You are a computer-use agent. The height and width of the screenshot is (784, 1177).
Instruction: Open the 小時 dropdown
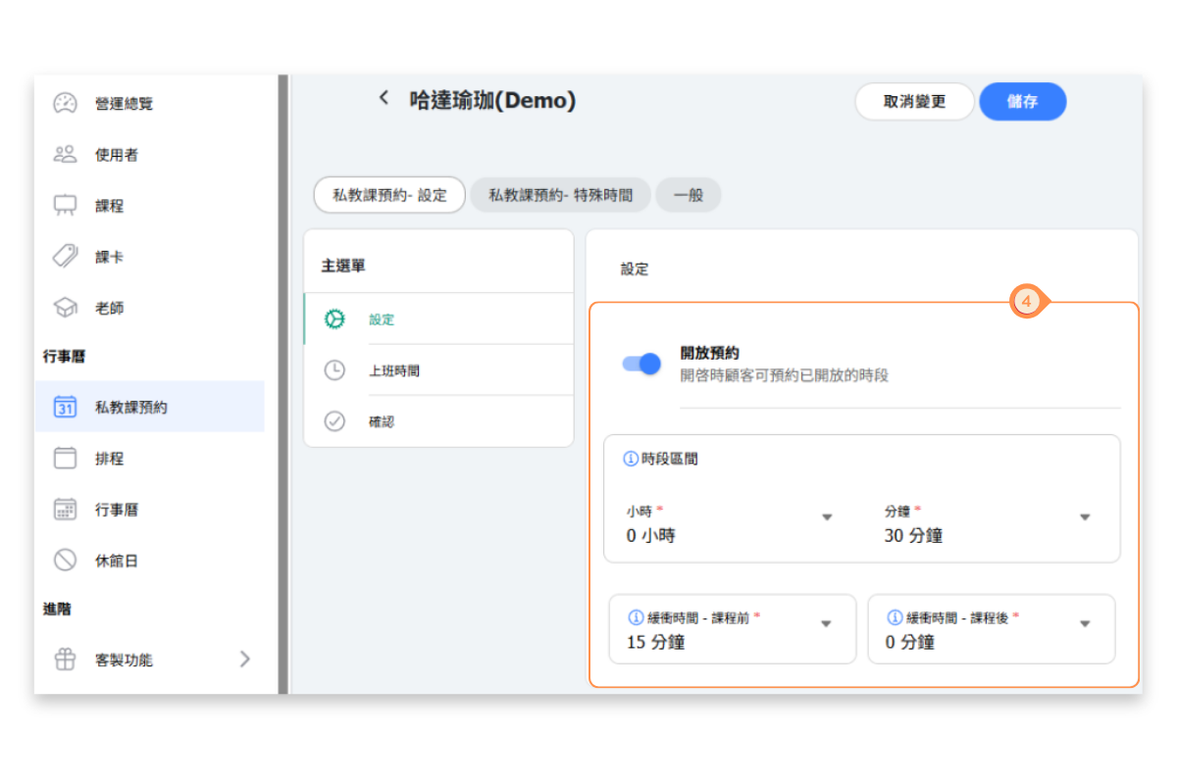pyautogui.click(x=827, y=517)
